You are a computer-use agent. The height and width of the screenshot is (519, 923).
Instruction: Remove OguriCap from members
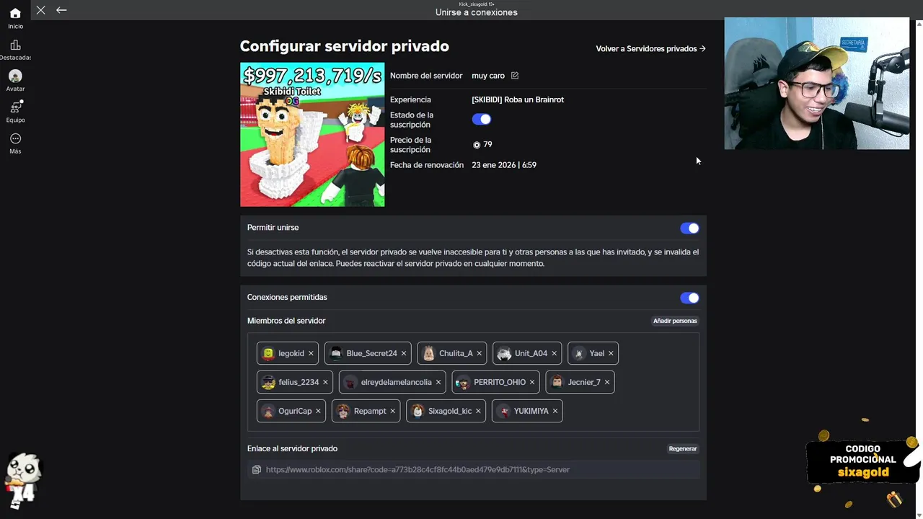point(318,411)
